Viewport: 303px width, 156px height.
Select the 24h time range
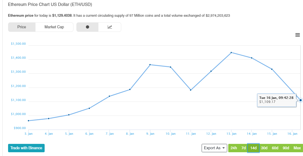pos(234,148)
